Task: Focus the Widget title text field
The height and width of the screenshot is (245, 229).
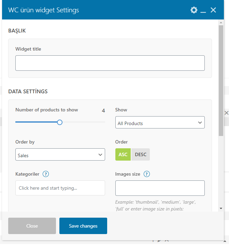Action: pos(110,63)
